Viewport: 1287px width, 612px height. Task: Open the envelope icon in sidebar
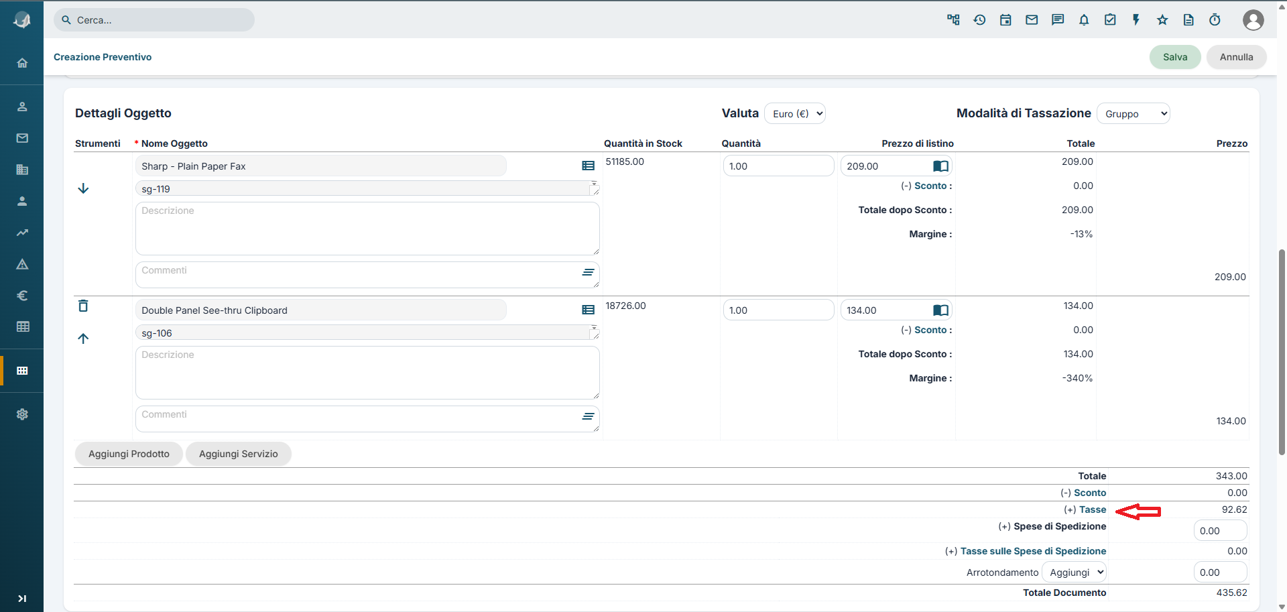(22, 138)
